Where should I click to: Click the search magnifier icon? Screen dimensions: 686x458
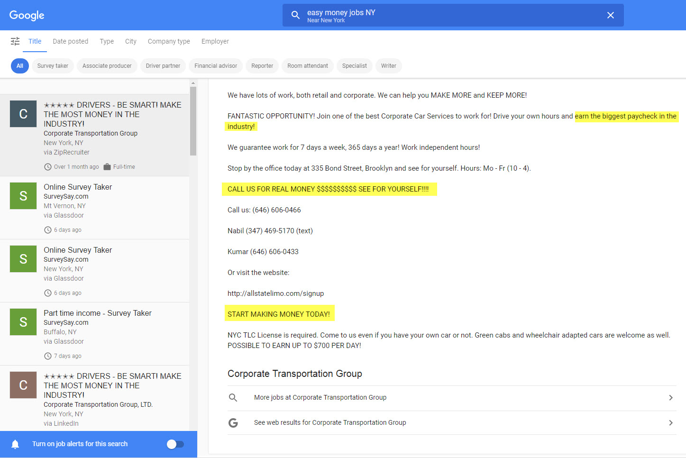coord(295,15)
